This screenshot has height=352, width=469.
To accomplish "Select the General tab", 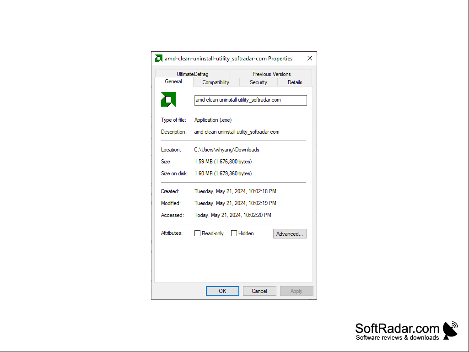I will [x=173, y=82].
